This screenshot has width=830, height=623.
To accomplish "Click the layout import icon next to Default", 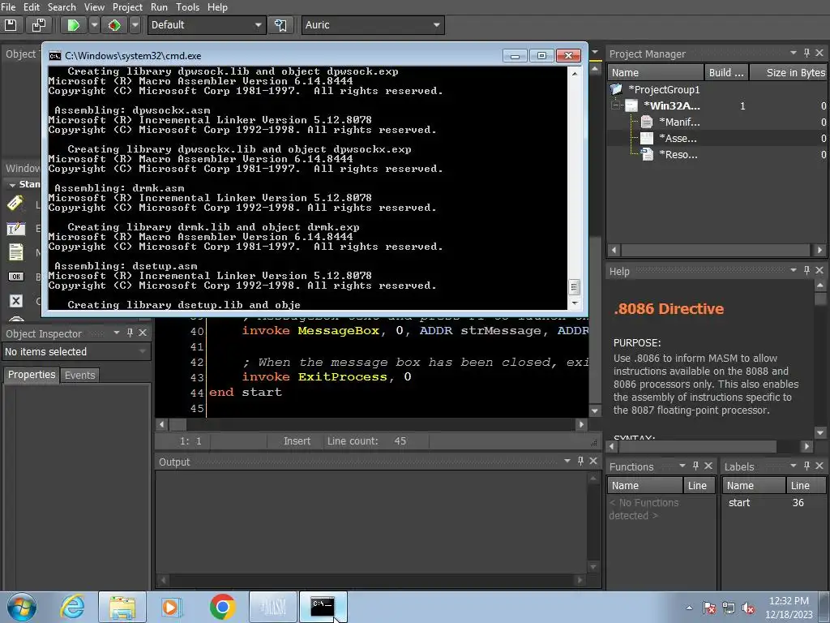I will [280, 25].
